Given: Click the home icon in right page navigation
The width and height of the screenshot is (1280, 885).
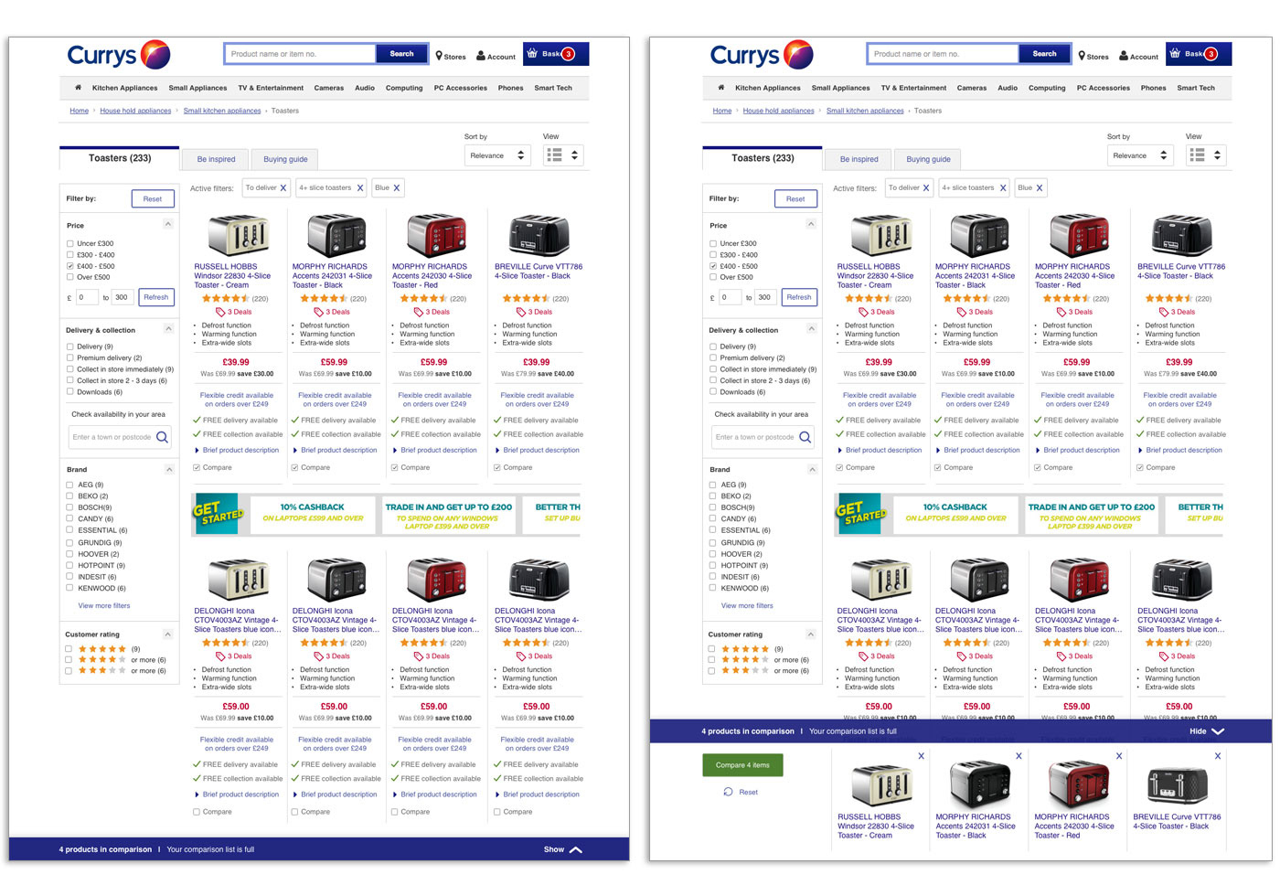Looking at the screenshot, I should click(720, 88).
